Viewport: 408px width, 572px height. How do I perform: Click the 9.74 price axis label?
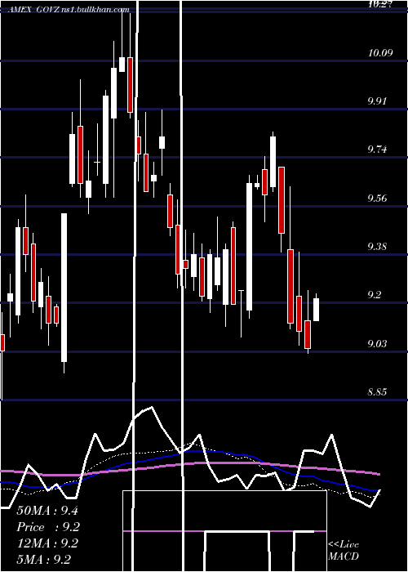[377, 150]
